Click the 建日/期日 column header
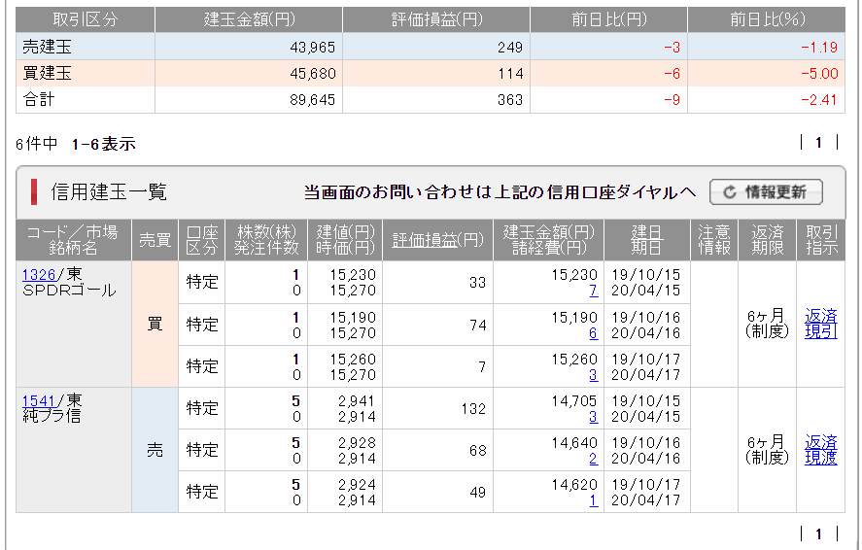Screen dimensions: 862x550 (x=645, y=240)
